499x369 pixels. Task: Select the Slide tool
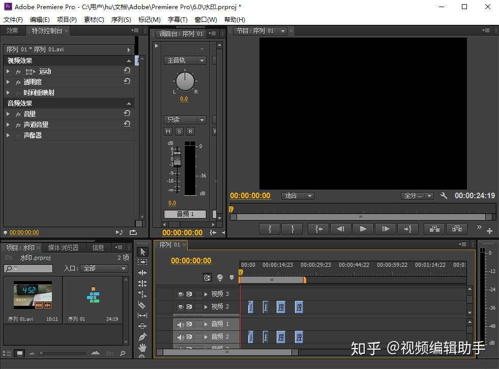pyautogui.click(x=142, y=326)
